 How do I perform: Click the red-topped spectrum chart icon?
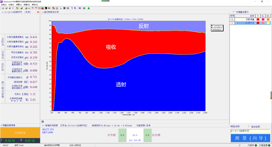pyautogui.click(x=36, y=8)
